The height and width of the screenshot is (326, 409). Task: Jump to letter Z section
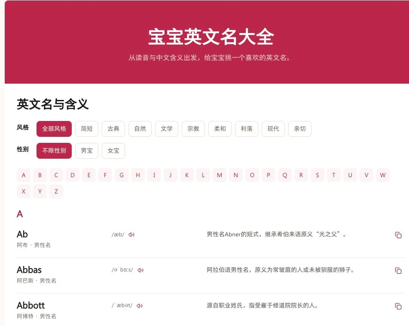pyautogui.click(x=56, y=191)
